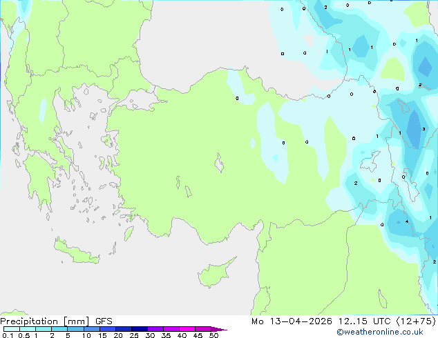This screenshot has width=438, height=338.
Task: Click the precipitation value '4' on the map
Action: (407, 221)
